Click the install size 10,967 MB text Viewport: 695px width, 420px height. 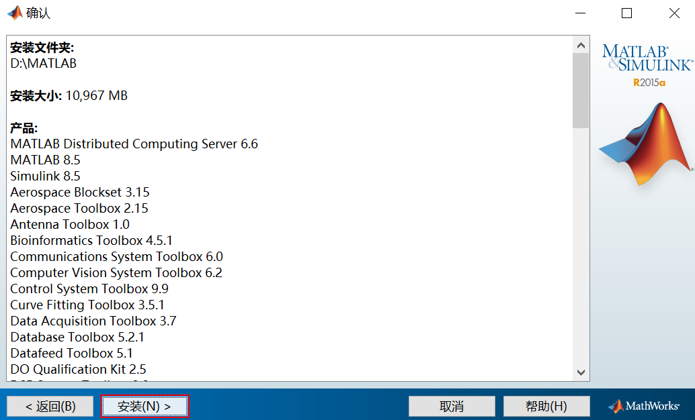(97, 95)
